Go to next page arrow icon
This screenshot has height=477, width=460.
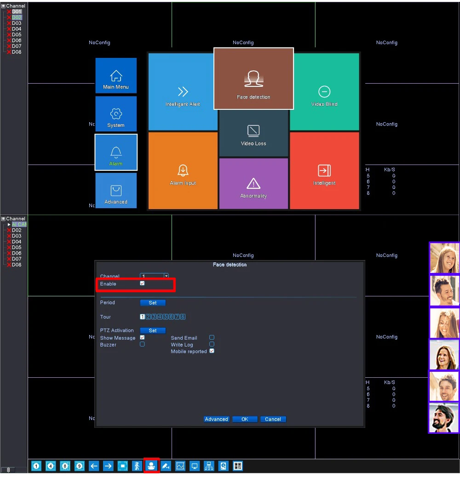[108, 466]
